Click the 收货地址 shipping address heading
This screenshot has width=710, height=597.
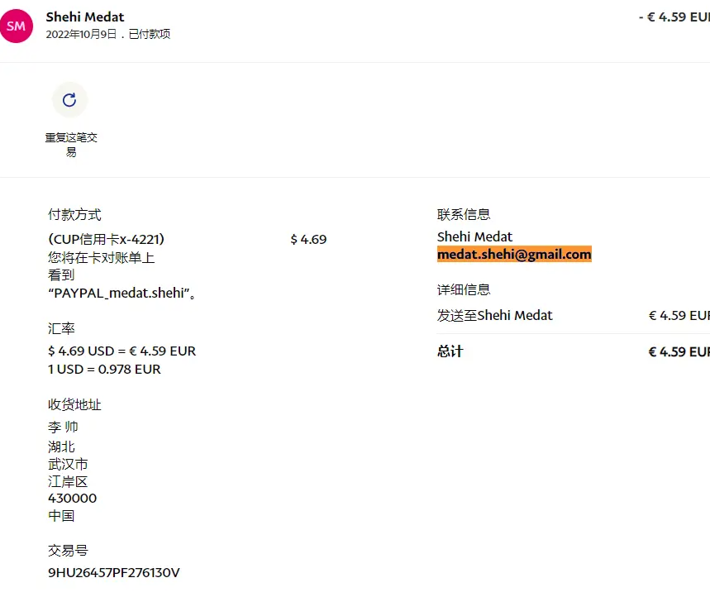tap(74, 404)
